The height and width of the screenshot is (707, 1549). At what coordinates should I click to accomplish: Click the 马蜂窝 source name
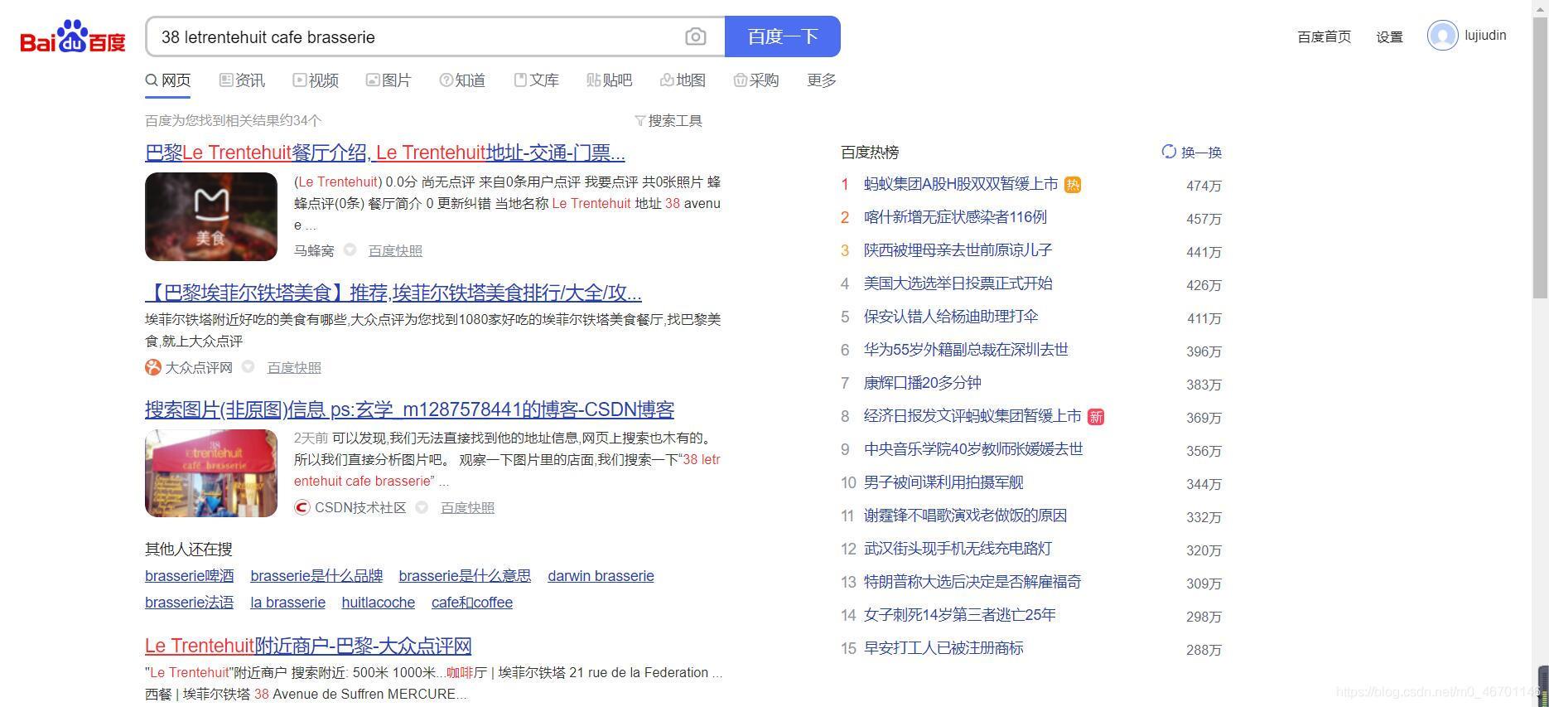[x=314, y=250]
